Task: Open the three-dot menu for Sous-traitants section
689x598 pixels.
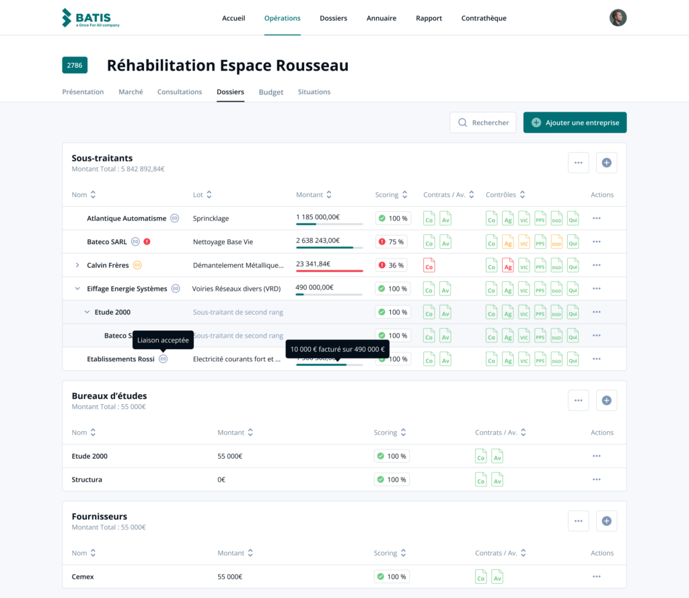Action: (578, 162)
